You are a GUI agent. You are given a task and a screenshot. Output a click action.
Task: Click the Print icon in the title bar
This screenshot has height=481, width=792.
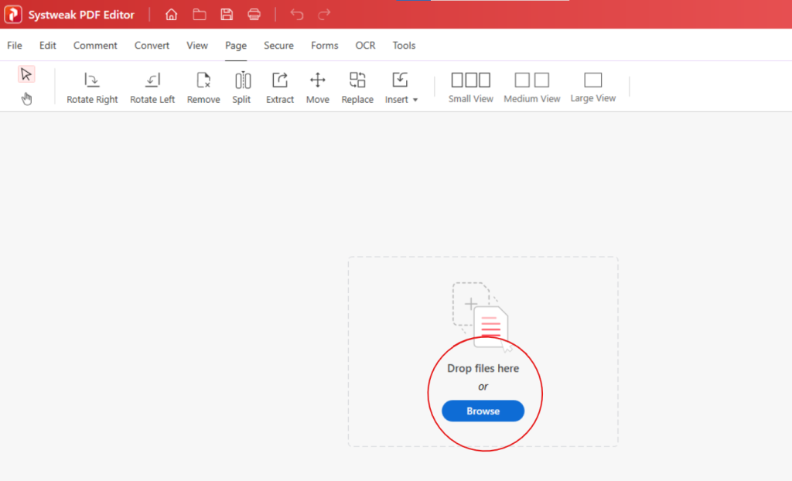(254, 14)
